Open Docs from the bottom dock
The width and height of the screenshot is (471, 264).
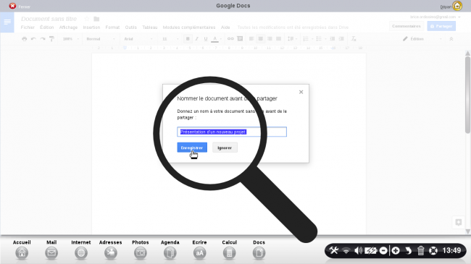259,253
